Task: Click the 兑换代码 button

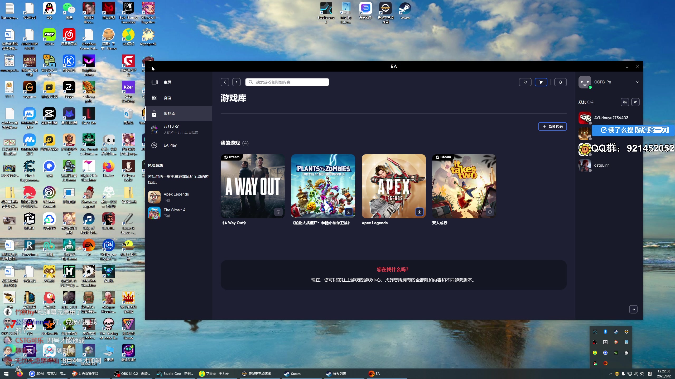Action: pyautogui.click(x=552, y=127)
